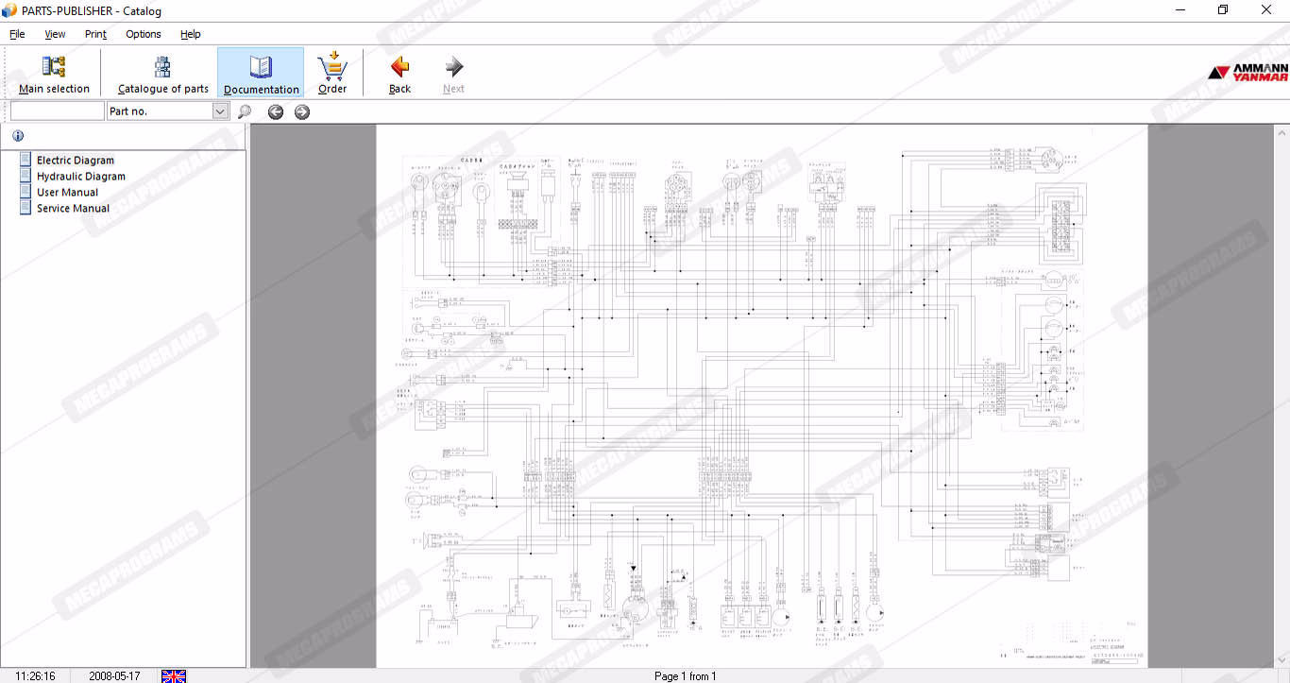Select Electric Diagram in the document list
The image size is (1290, 683).
click(76, 161)
